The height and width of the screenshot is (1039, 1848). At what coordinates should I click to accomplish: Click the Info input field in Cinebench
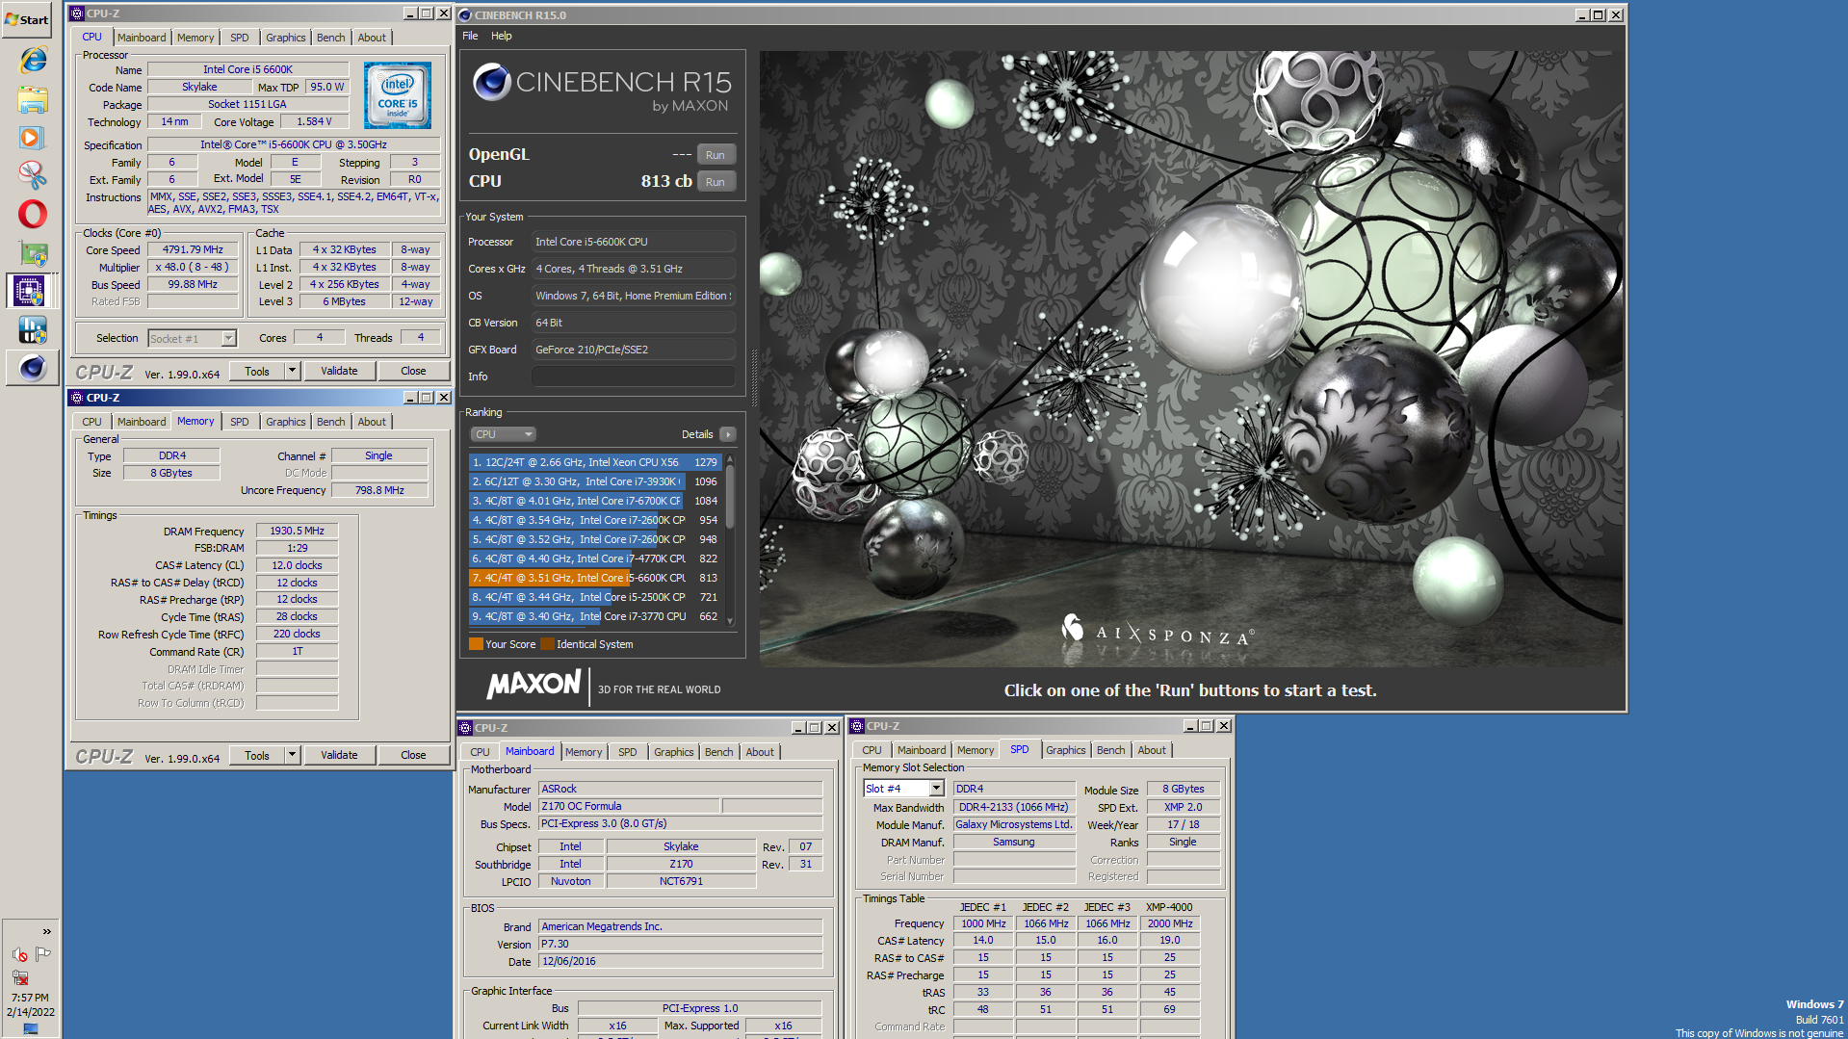[x=634, y=377]
